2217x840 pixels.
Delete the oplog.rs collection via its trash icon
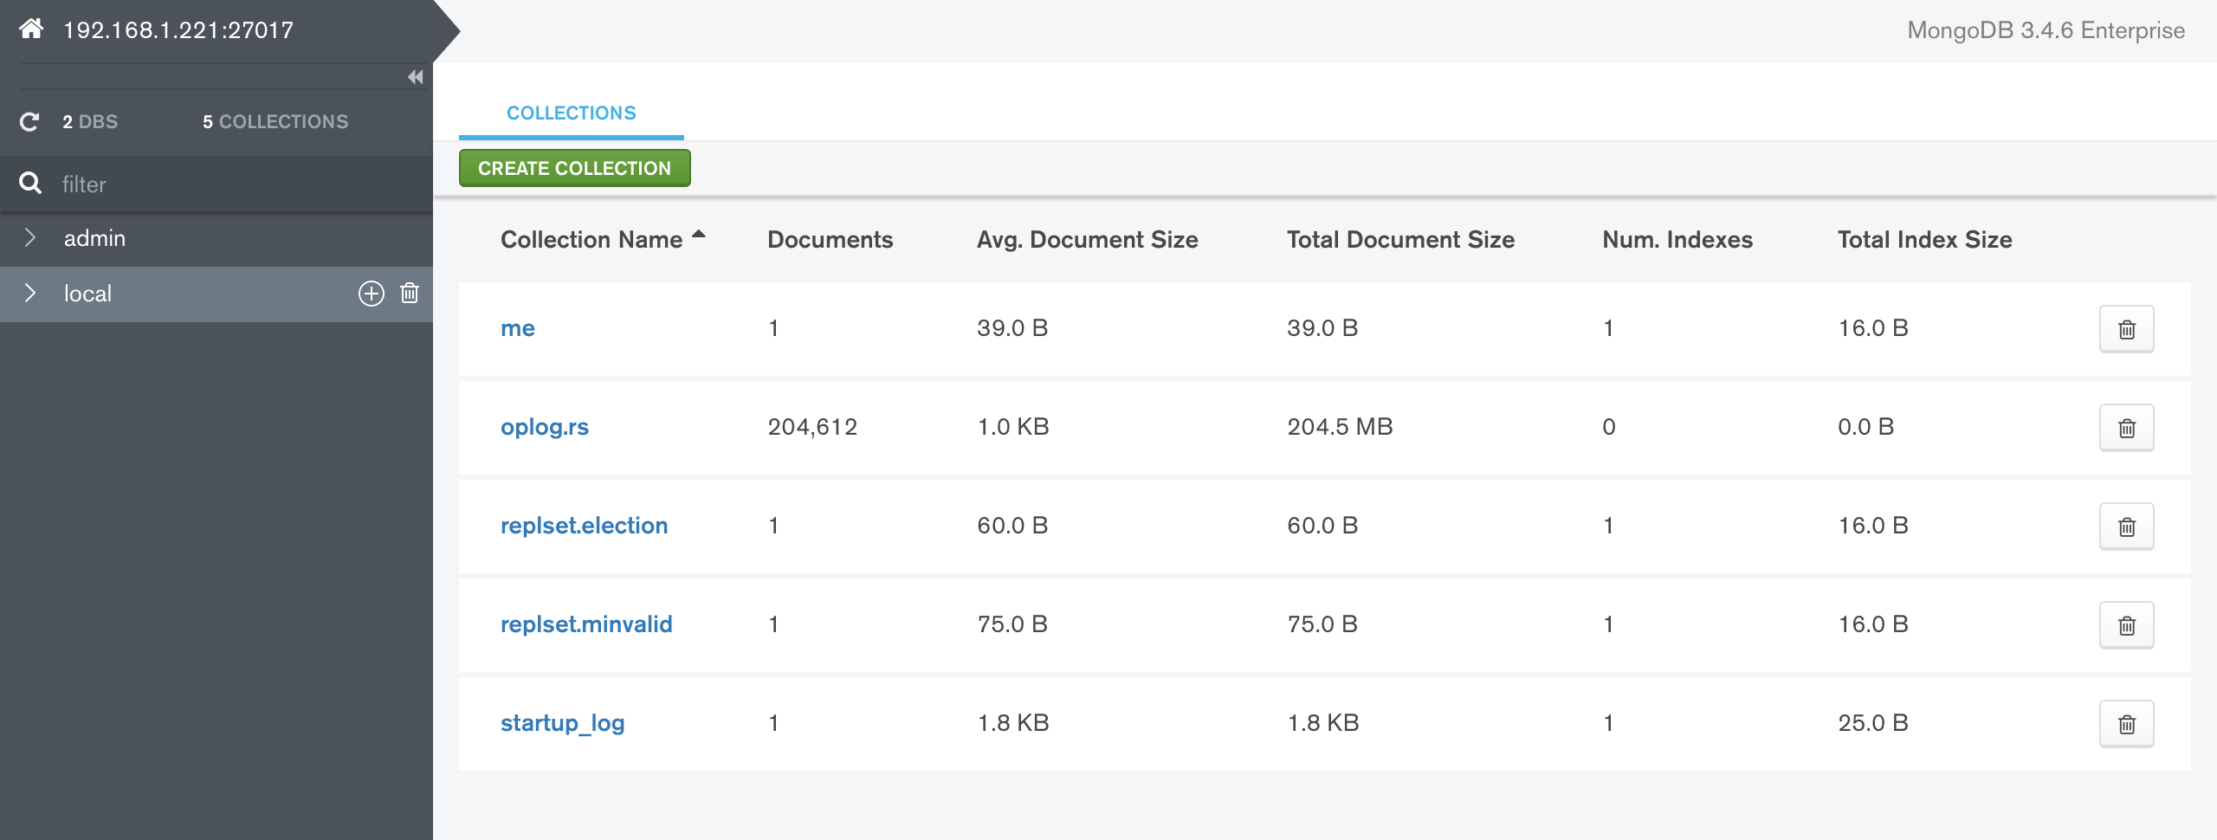click(2128, 427)
